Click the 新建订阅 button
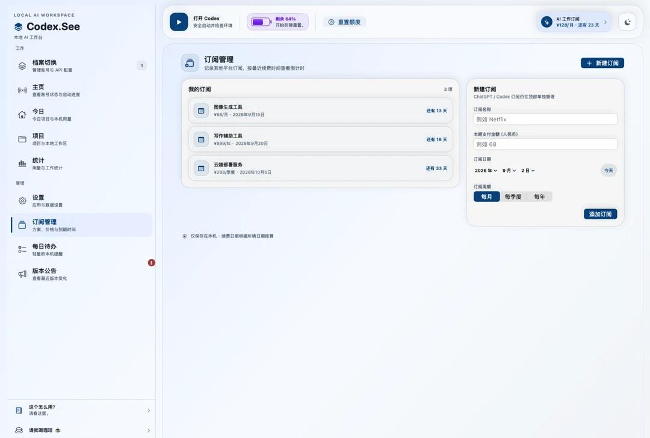The image size is (650, 438). [x=602, y=63]
